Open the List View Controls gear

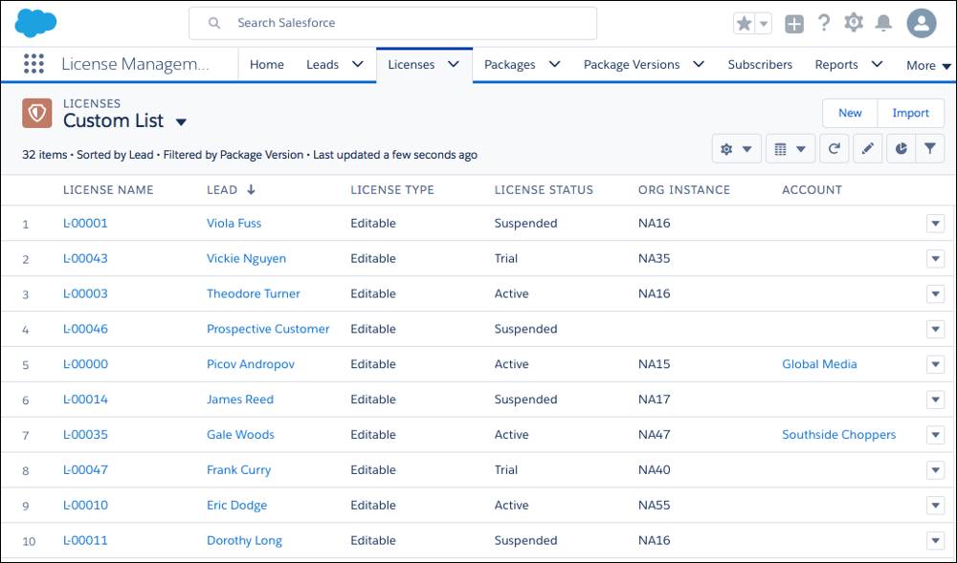[x=736, y=149]
